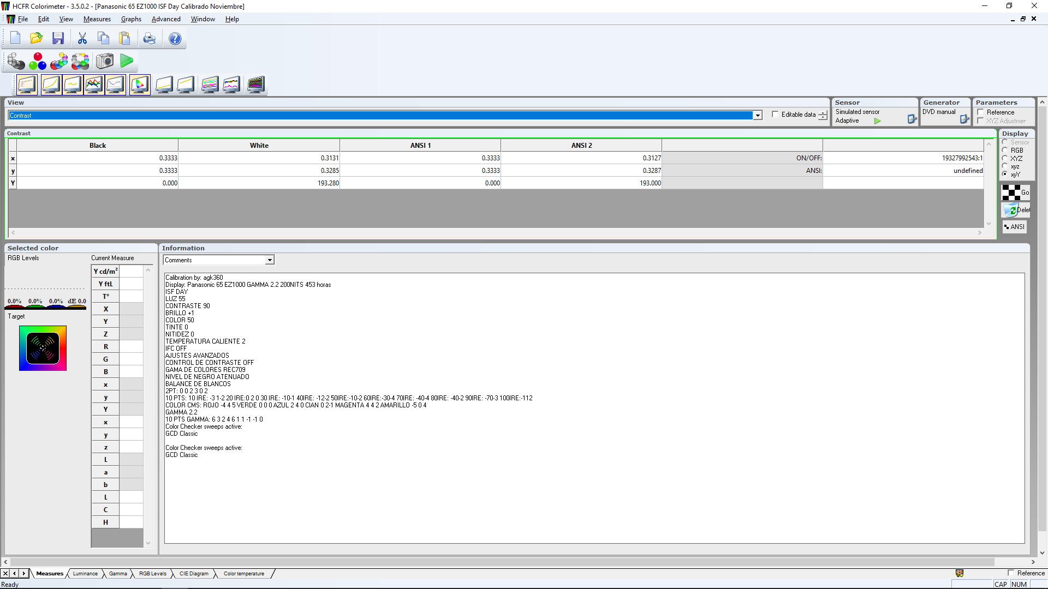Open the RGB levels graph icon

94,85
